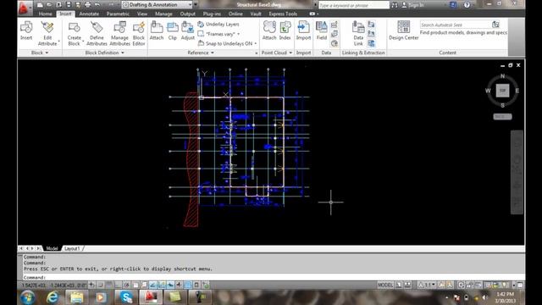
Task: Switch to the Home ribbon tab
Action: [x=45, y=14]
